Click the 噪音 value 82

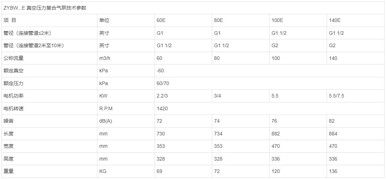click(332, 121)
